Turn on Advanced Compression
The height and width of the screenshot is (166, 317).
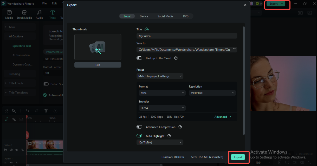(139, 127)
